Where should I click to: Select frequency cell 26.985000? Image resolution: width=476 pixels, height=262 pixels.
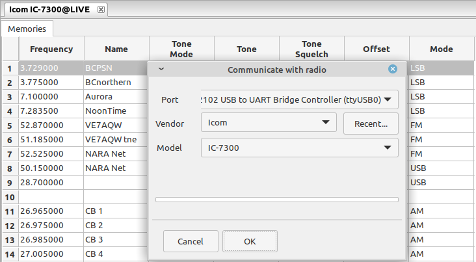[x=51, y=239]
